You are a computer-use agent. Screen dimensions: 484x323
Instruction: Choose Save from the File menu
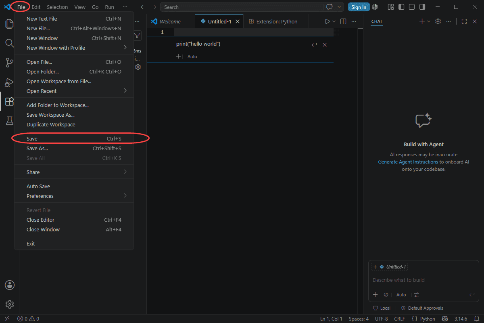click(74, 138)
